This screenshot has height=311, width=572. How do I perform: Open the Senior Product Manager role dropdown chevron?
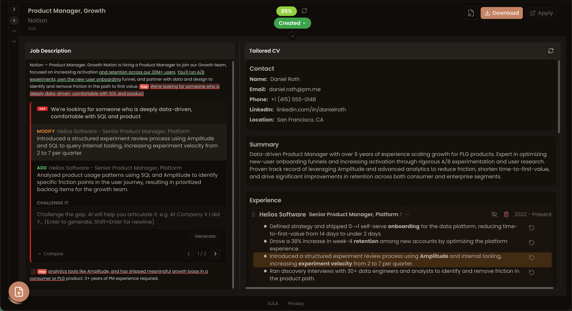[x=407, y=214]
